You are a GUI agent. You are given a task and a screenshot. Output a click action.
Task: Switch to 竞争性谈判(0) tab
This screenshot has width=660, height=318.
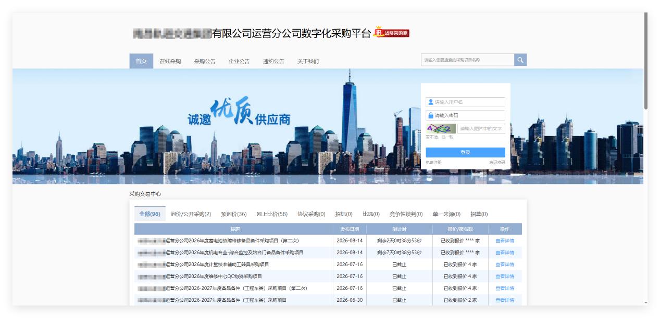pos(406,214)
